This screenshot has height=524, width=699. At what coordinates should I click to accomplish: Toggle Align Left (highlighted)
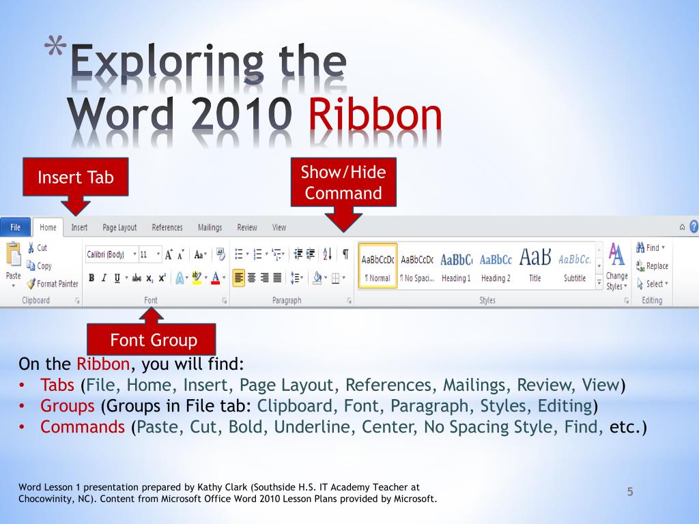click(239, 278)
